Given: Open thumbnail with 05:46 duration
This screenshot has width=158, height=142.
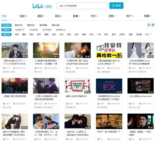Looking at the screenshot, I should pyautogui.click(x=78, y=121).
